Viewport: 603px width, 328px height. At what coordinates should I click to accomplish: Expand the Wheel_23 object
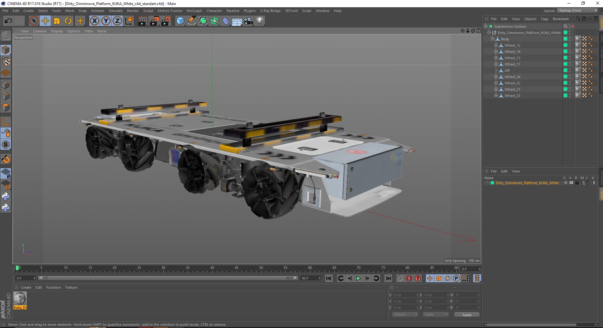pos(496,96)
